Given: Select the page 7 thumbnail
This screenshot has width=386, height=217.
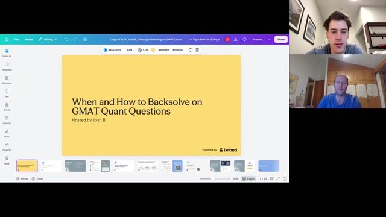Looking at the screenshot, I should (x=172, y=166).
